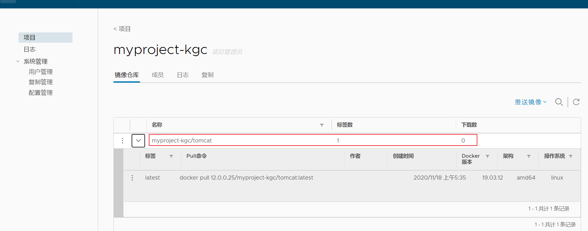Open 配置管理 in the sidebar

[41, 93]
